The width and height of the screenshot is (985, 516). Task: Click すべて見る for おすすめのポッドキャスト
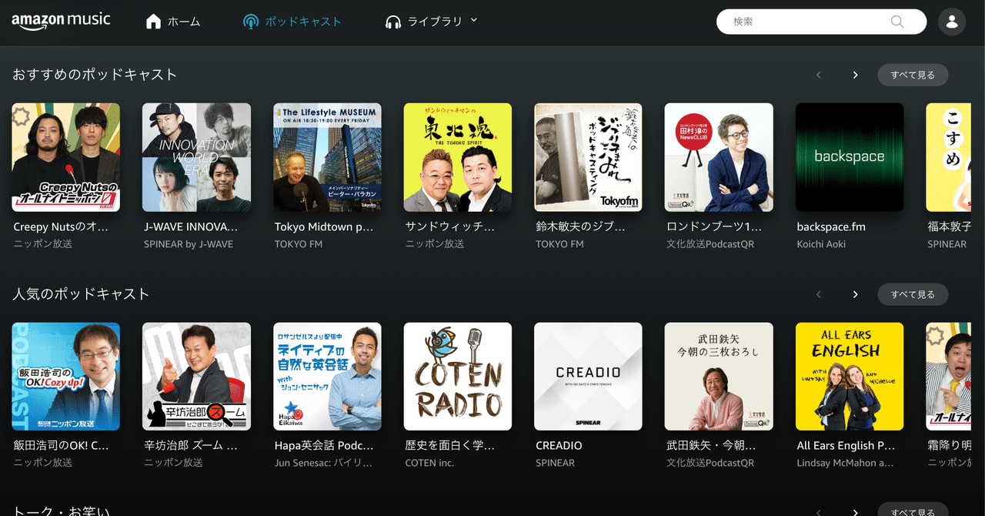(x=913, y=75)
